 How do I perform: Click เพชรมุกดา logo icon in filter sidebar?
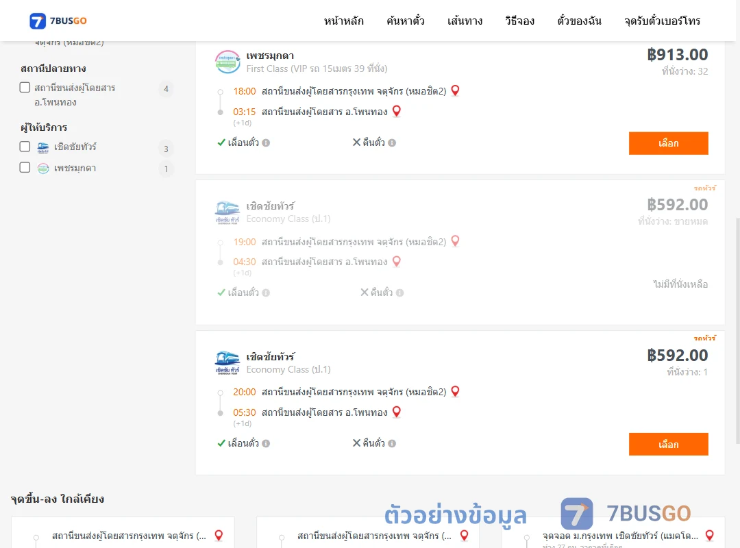(43, 169)
